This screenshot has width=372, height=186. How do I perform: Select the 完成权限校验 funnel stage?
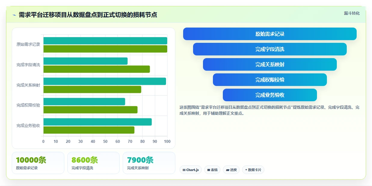coord(270,80)
